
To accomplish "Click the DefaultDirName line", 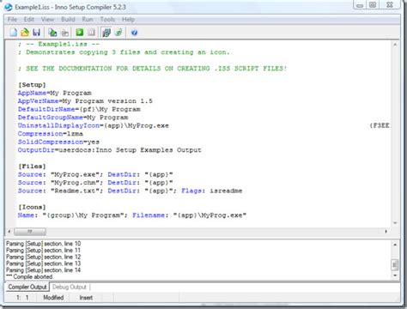I will tap(79, 109).
